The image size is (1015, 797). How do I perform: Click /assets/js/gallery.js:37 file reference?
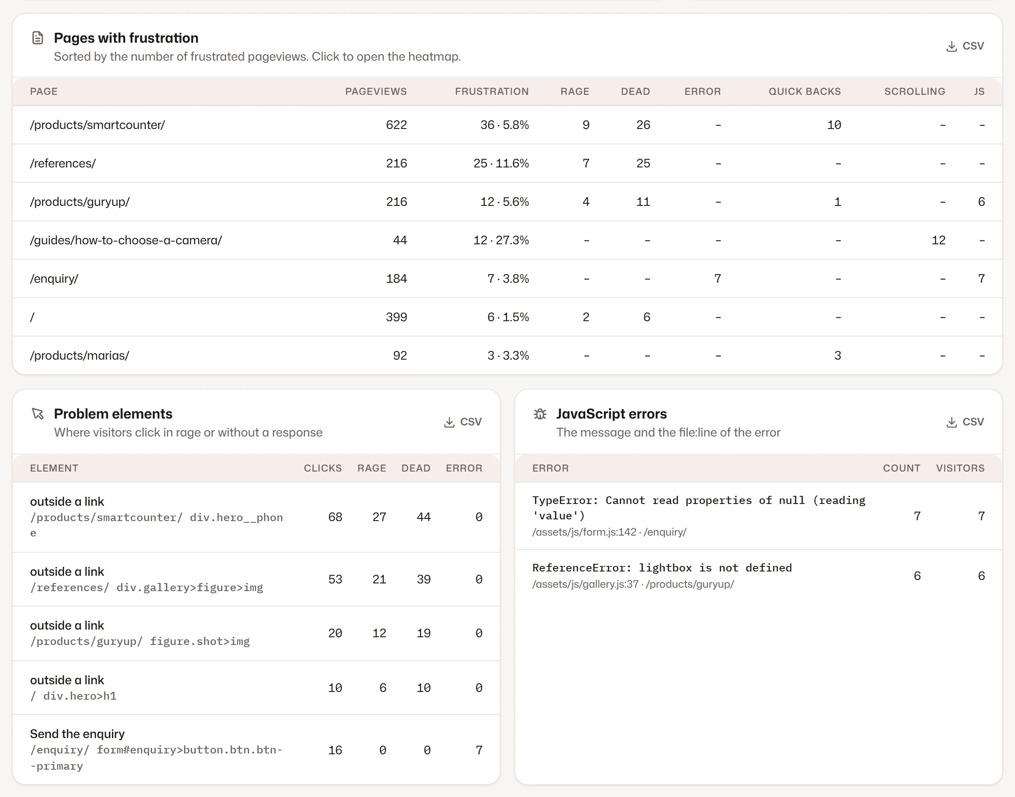(585, 584)
